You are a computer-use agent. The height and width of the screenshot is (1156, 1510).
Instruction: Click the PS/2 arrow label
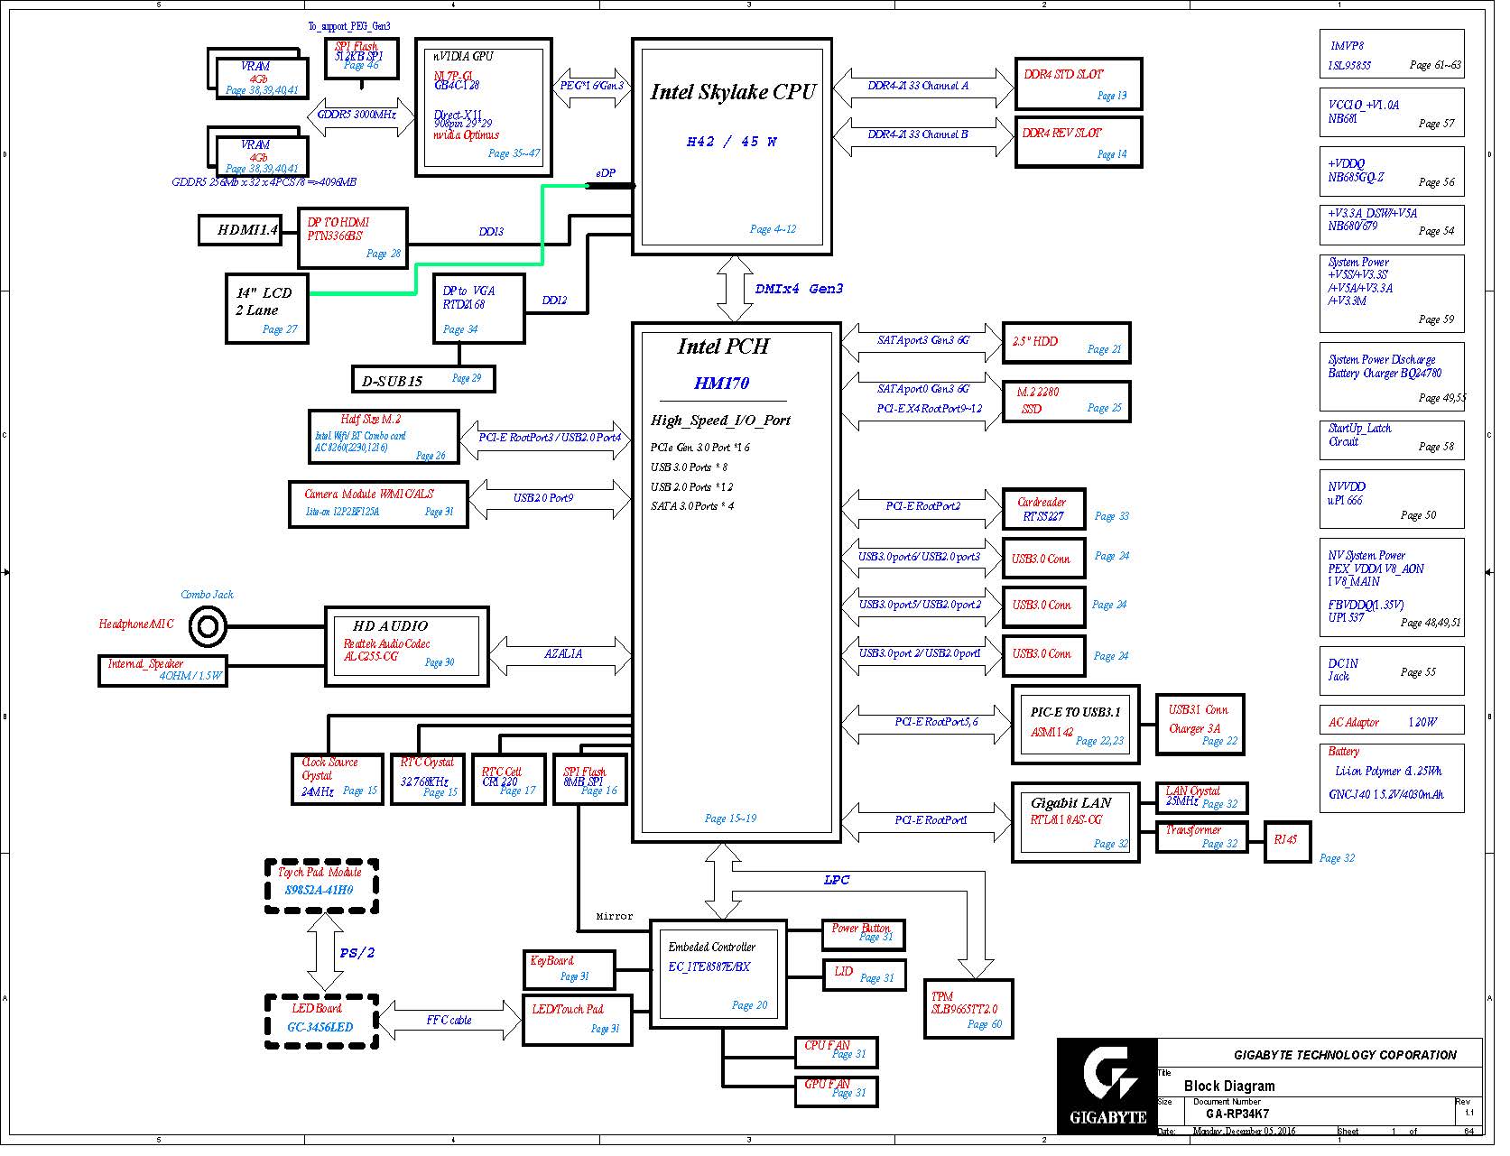click(357, 953)
